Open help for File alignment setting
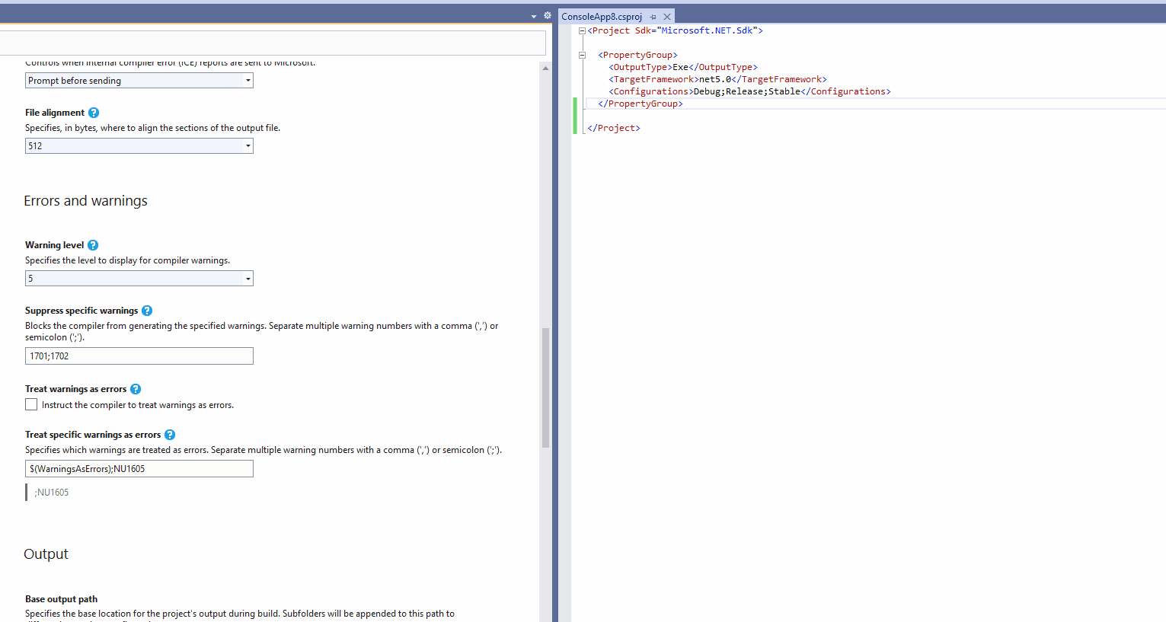1166x622 pixels. coord(93,112)
